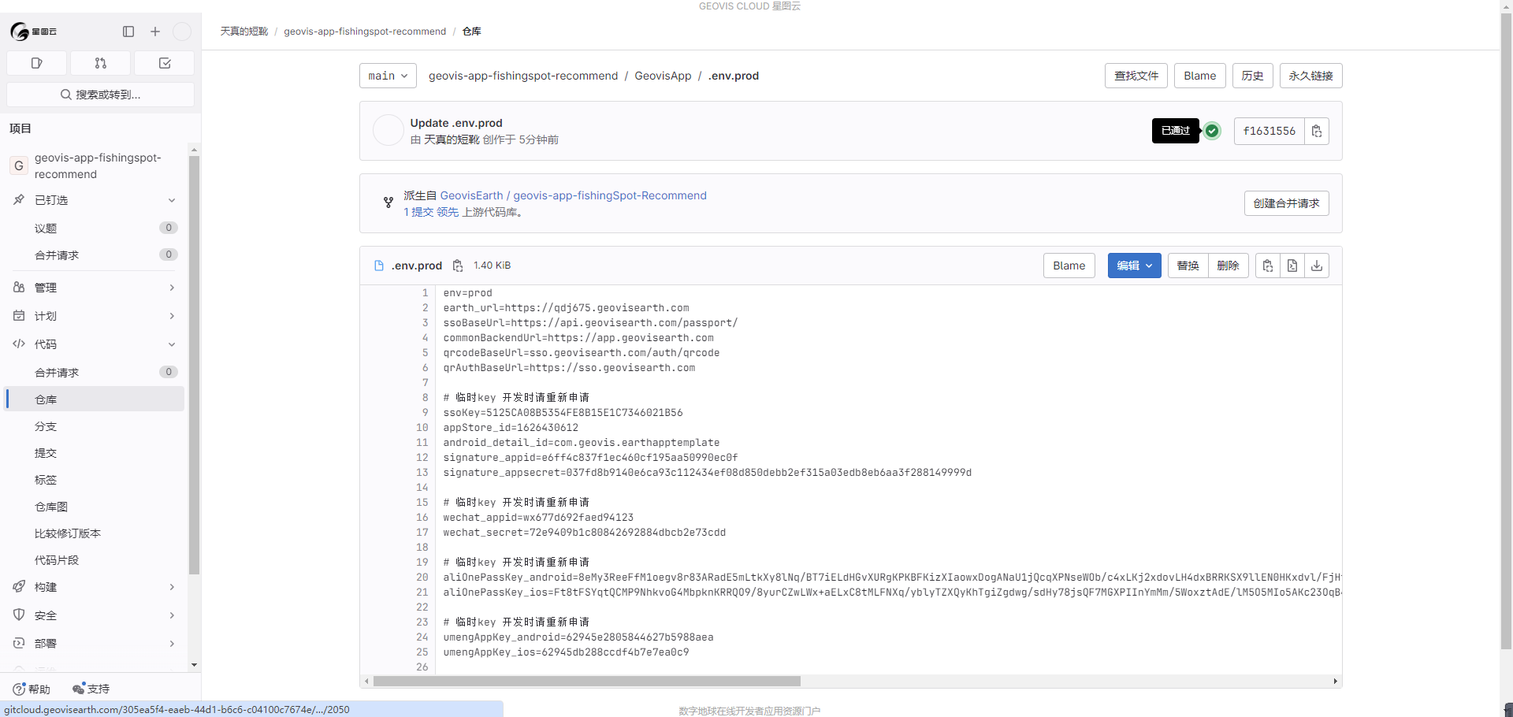
Task: Copy file contents icon
Action: click(1267, 266)
